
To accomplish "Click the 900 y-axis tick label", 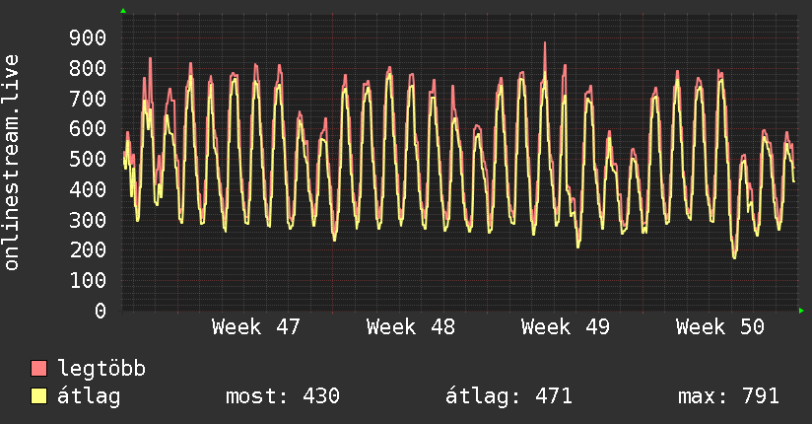I will tap(88, 37).
